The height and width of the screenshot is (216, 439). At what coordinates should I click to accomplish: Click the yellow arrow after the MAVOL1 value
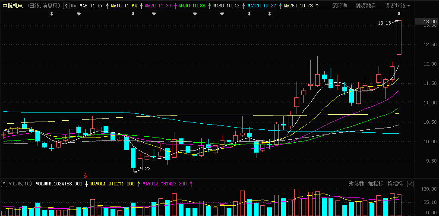pos(139,184)
